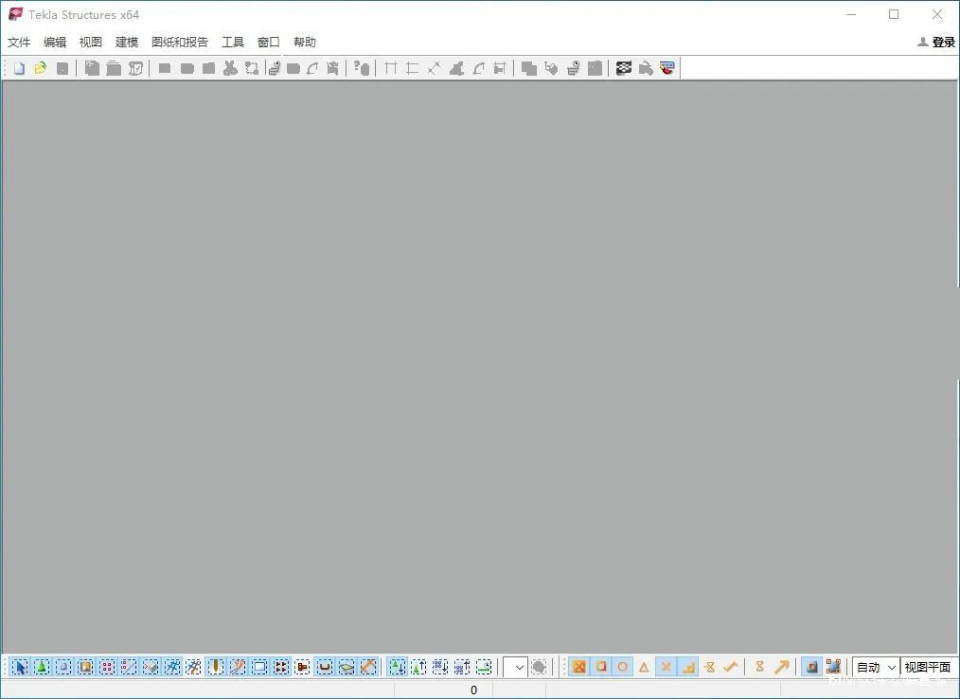Open the 文件 menu

pyautogui.click(x=19, y=42)
